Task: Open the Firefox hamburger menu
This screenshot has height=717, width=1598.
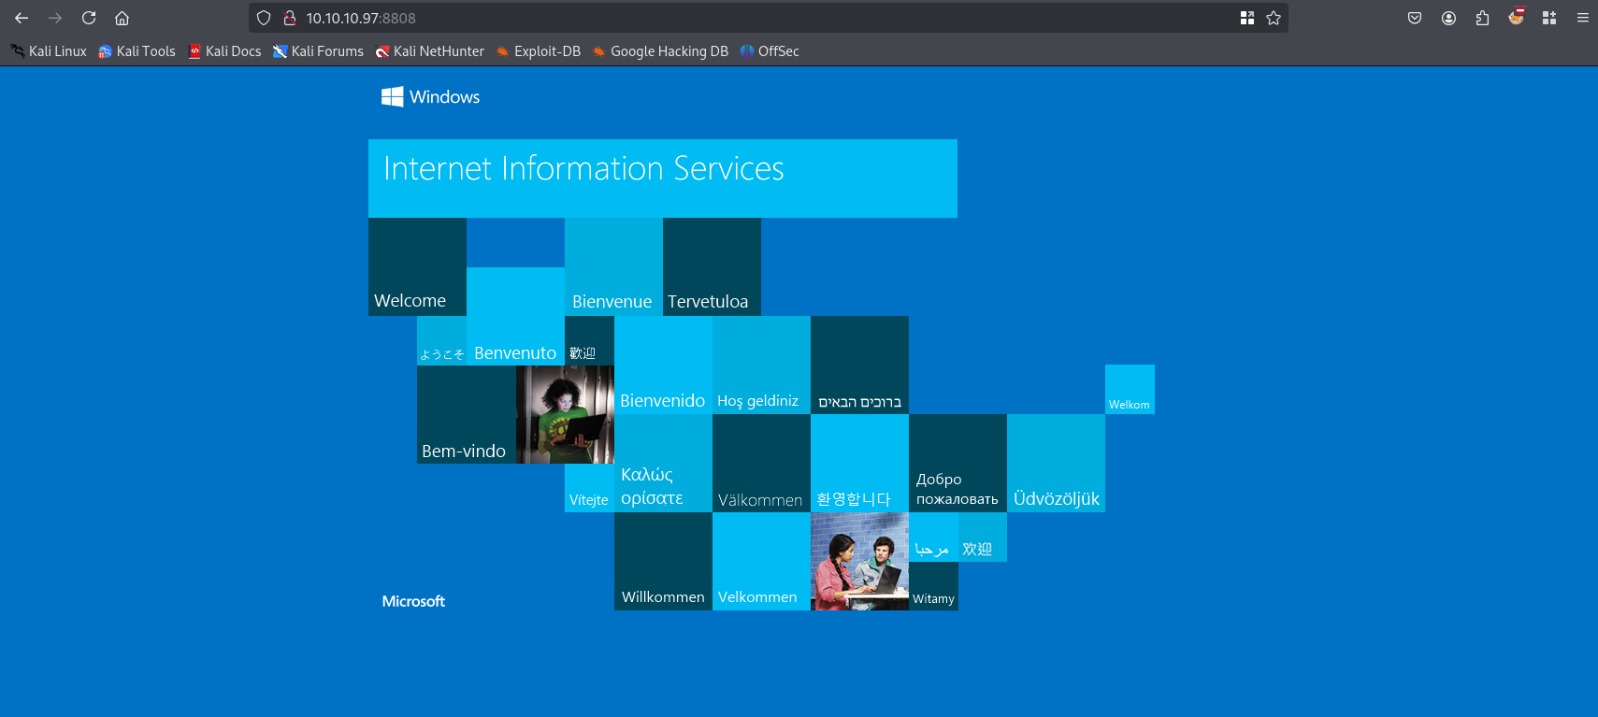Action: click(x=1583, y=18)
